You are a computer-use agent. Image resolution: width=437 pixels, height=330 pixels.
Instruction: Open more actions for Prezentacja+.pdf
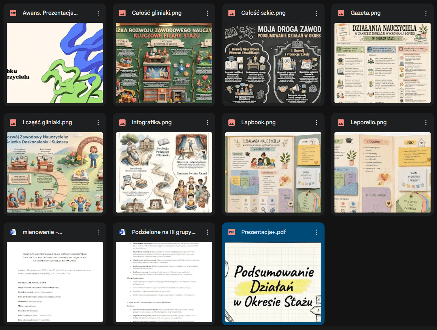coord(317,232)
